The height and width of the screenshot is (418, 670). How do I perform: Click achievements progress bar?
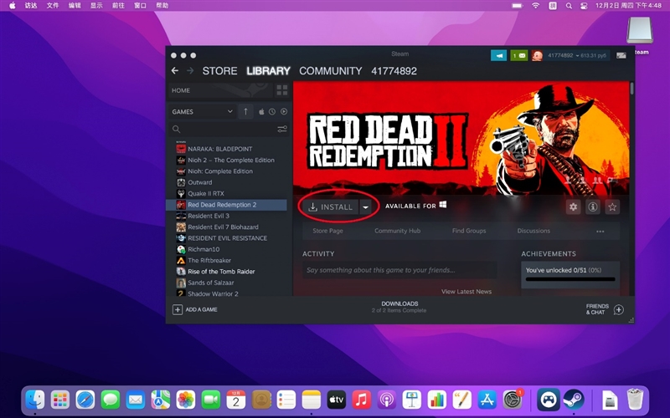coord(570,279)
